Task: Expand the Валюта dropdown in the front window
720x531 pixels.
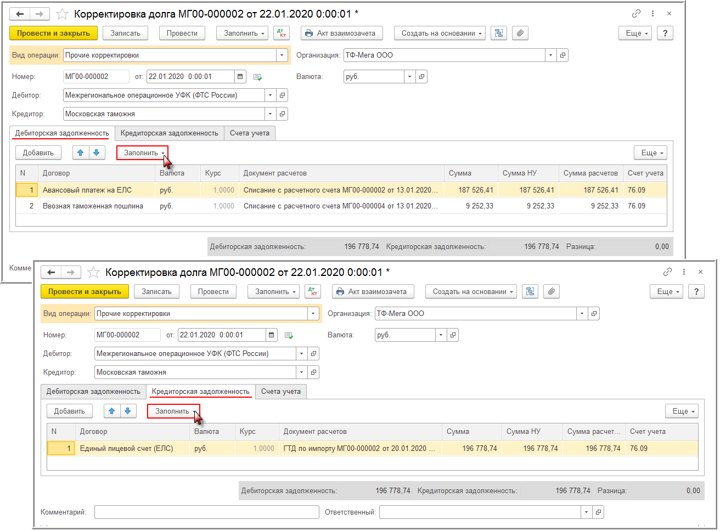Action: (x=441, y=335)
